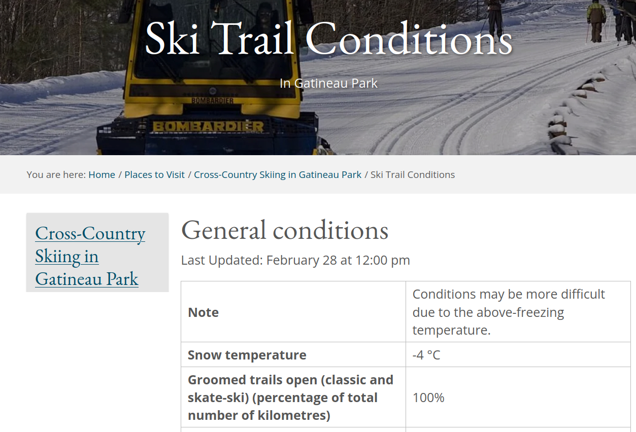The height and width of the screenshot is (432, 636).
Task: Click the large yellow BOMBARDIER logo on groomer
Action: (208, 126)
